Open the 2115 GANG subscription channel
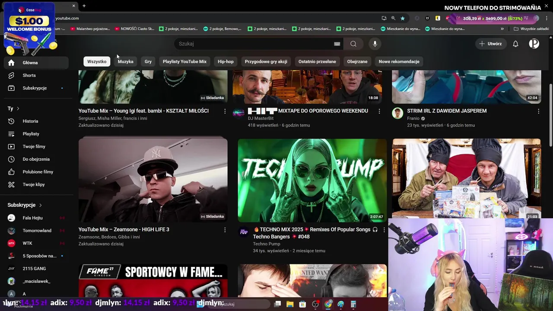The width and height of the screenshot is (553, 311). click(x=36, y=269)
